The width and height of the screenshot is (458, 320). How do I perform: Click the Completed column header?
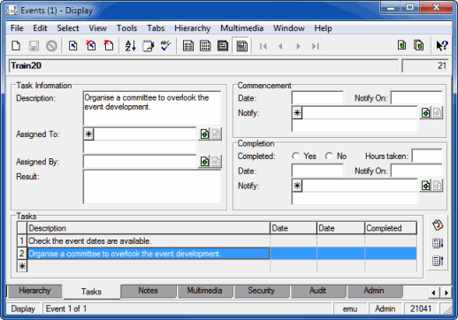pos(391,228)
